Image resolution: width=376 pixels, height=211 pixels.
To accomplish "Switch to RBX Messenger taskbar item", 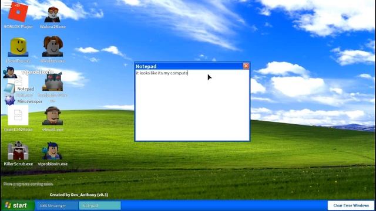I will point(57,206).
